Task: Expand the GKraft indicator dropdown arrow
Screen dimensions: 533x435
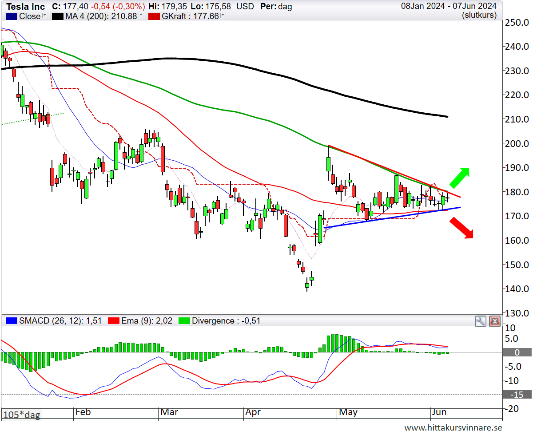Action: click(x=223, y=16)
